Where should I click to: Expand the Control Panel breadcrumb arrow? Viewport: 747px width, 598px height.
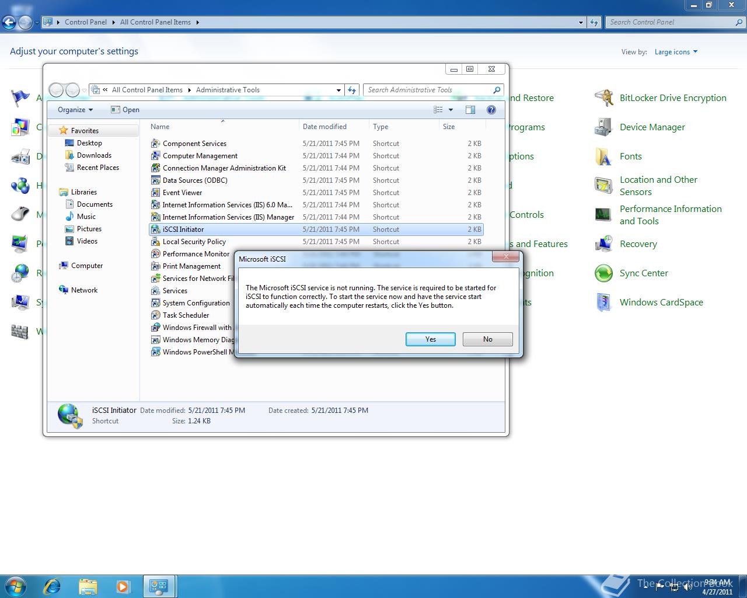coord(113,22)
